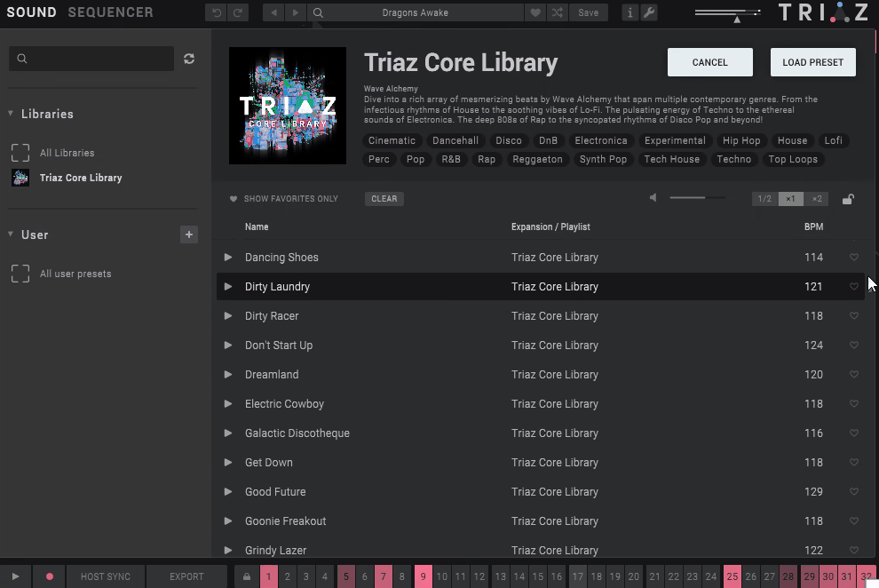Select the ×2 tempo multiplier
Image resolution: width=879 pixels, height=588 pixels.
pos(817,198)
